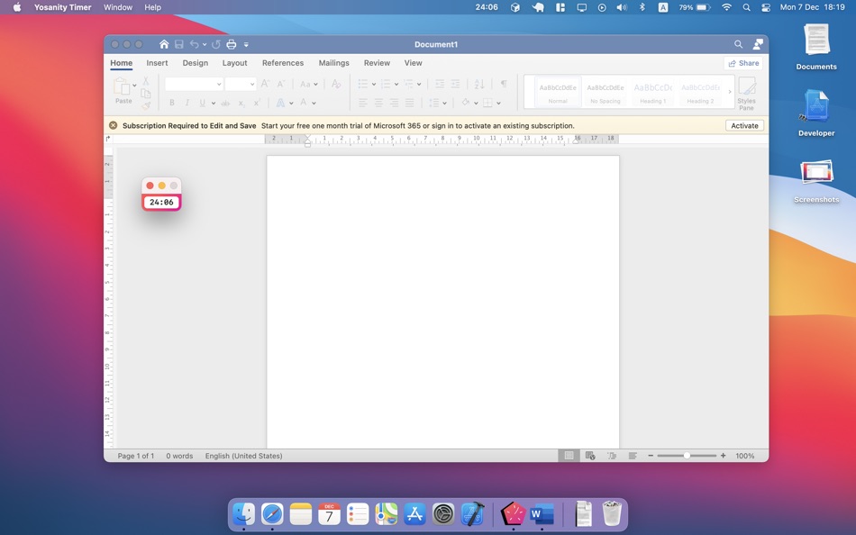Open the Font Color dropdown arrow
The image size is (856, 535).
314,104
